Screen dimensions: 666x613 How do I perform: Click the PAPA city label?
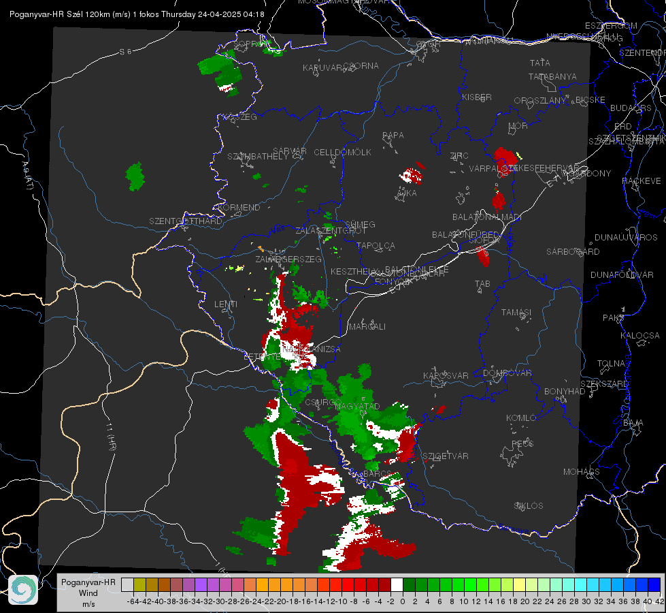[x=393, y=136]
